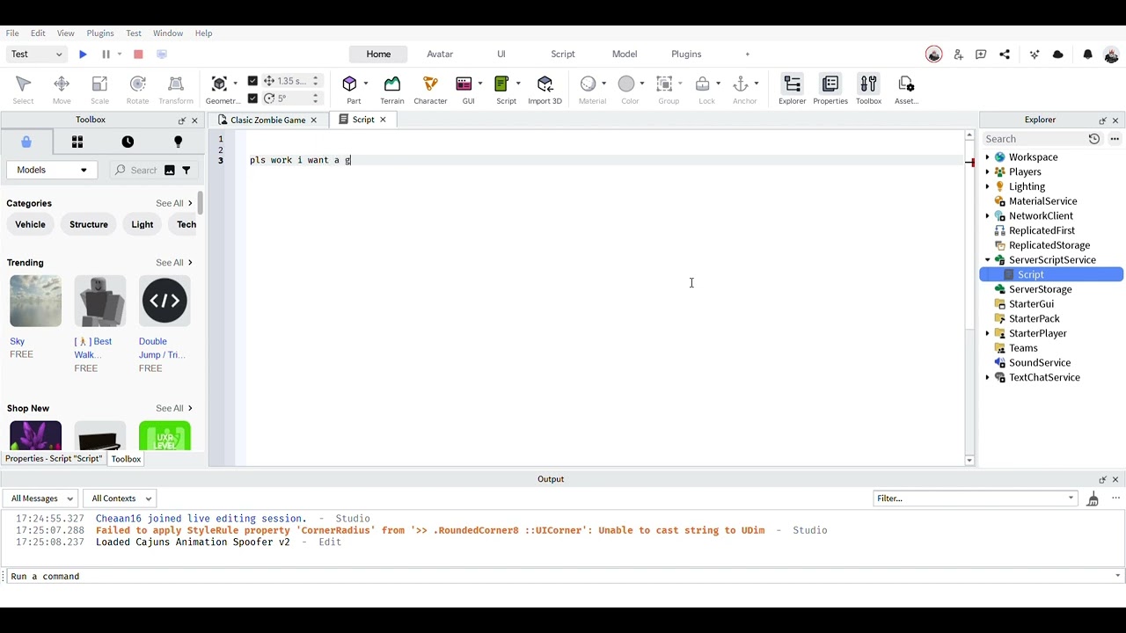The width and height of the screenshot is (1126, 633).
Task: Click the Output filter field
Action: (x=975, y=498)
